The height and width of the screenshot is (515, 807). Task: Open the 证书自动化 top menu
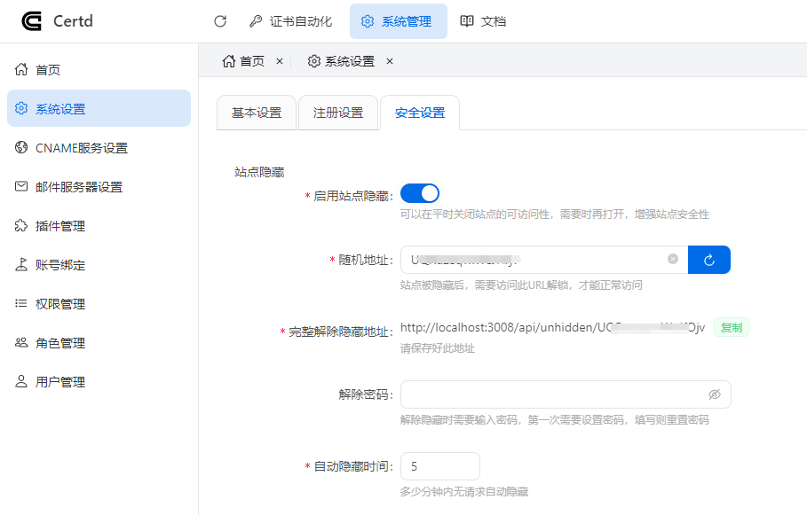pos(289,21)
